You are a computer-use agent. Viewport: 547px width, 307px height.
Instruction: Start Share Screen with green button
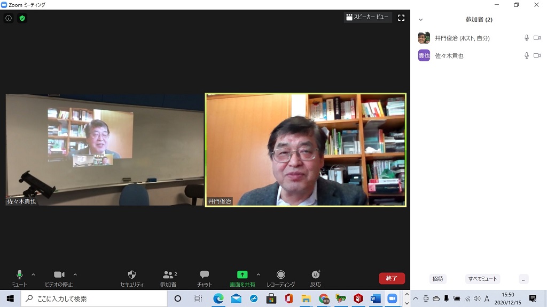tap(242, 278)
